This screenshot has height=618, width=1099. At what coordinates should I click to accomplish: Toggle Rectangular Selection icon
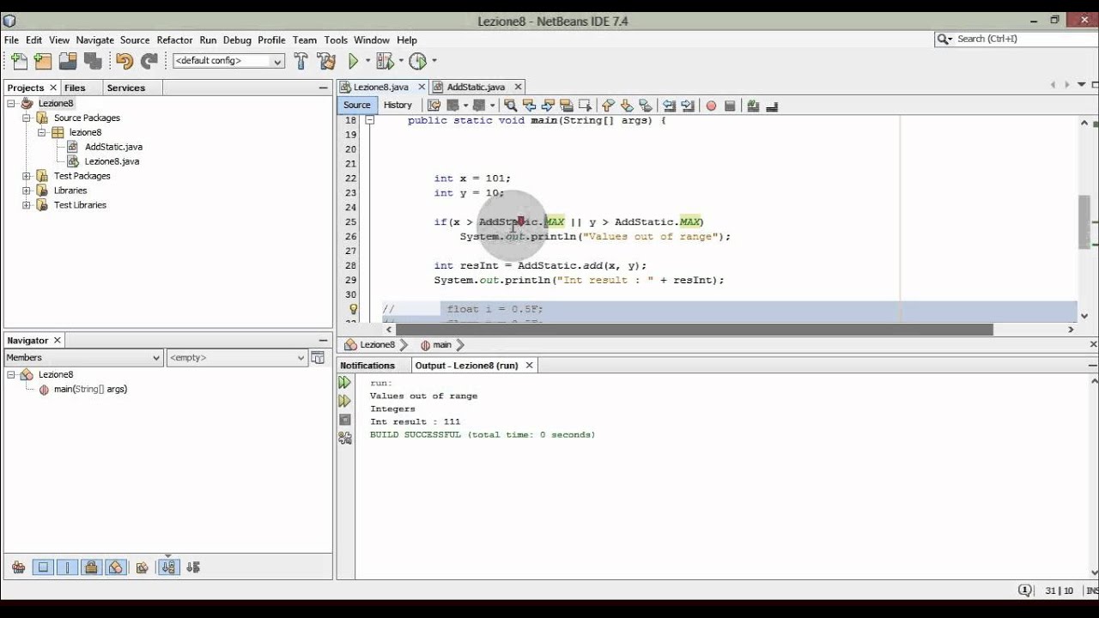click(586, 106)
